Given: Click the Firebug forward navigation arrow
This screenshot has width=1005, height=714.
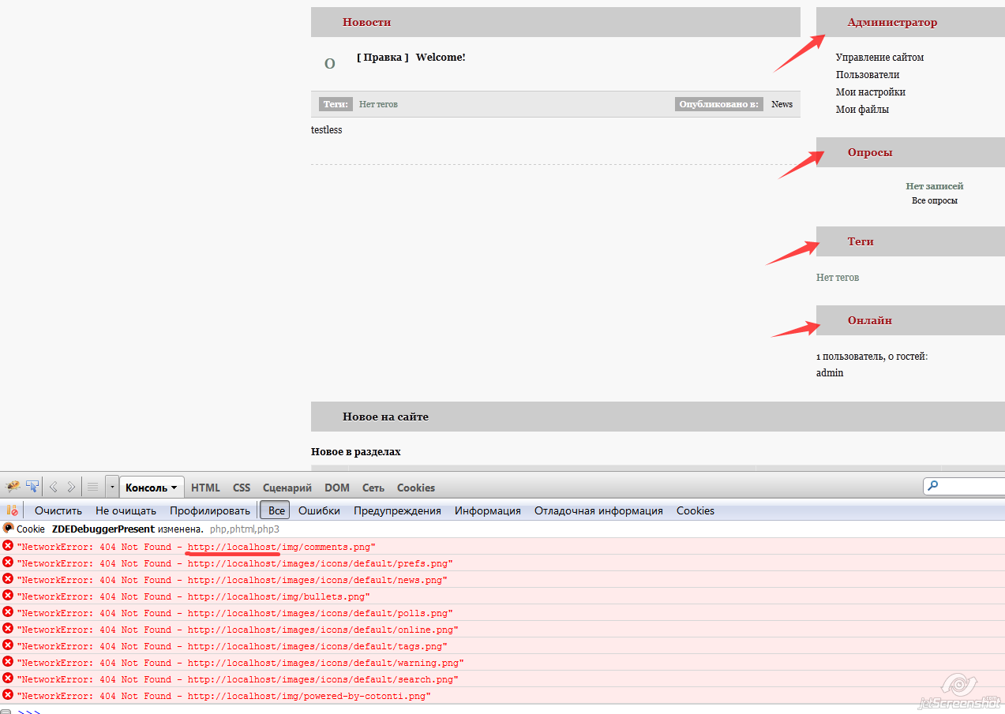Looking at the screenshot, I should point(71,487).
